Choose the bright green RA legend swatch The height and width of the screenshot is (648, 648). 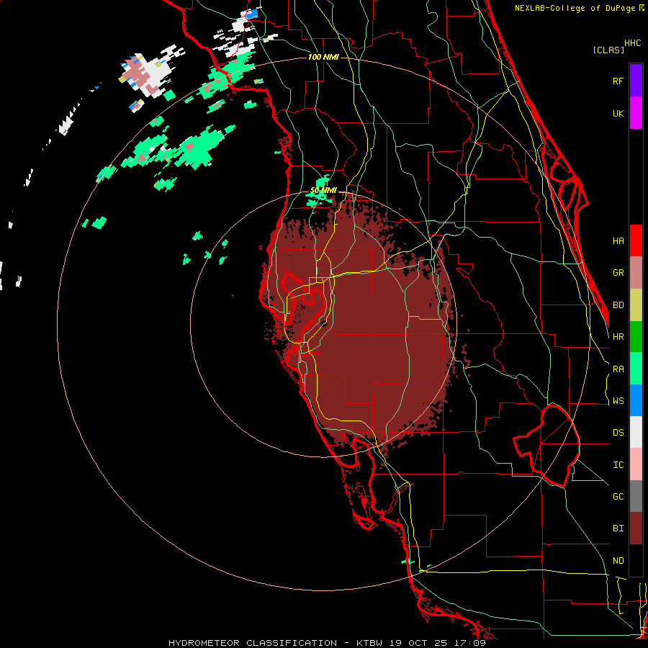[636, 369]
